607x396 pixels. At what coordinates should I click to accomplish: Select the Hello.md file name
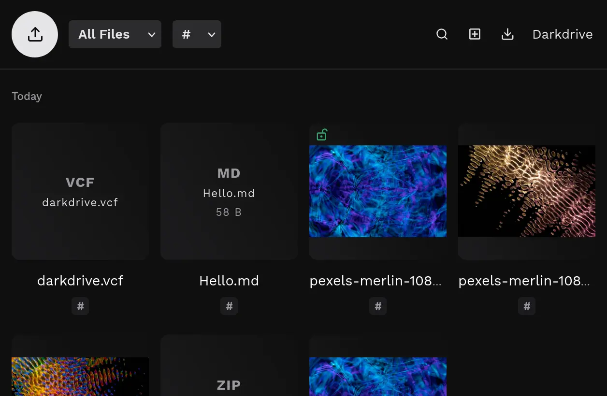229,281
